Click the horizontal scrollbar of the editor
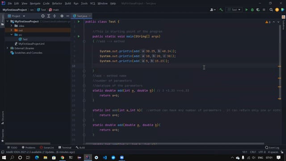The height and width of the screenshot is (161, 286). [x=175, y=144]
